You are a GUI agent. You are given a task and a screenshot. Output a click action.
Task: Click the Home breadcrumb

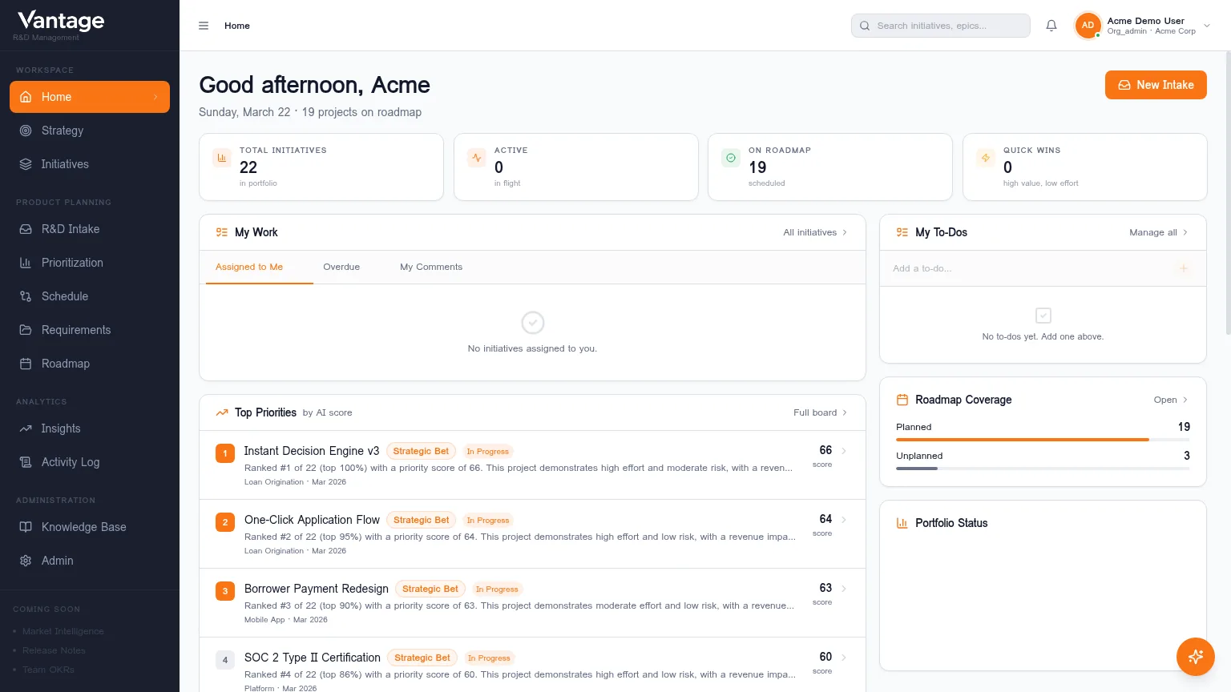click(237, 26)
